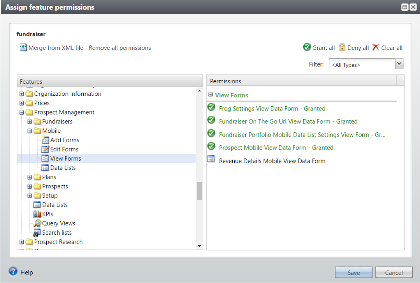This screenshot has width=420, height=283.
Task: Click the Deny all text
Action: tap(358, 48)
